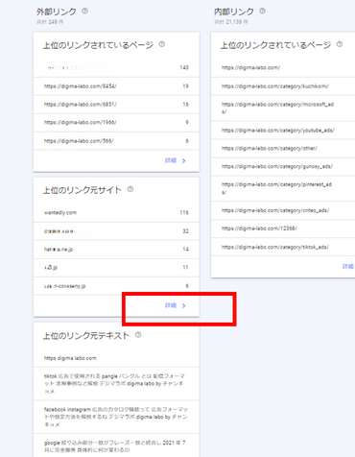Open 詳細 link in internal links card
Viewport: 355px width, 457px height.
(x=348, y=266)
